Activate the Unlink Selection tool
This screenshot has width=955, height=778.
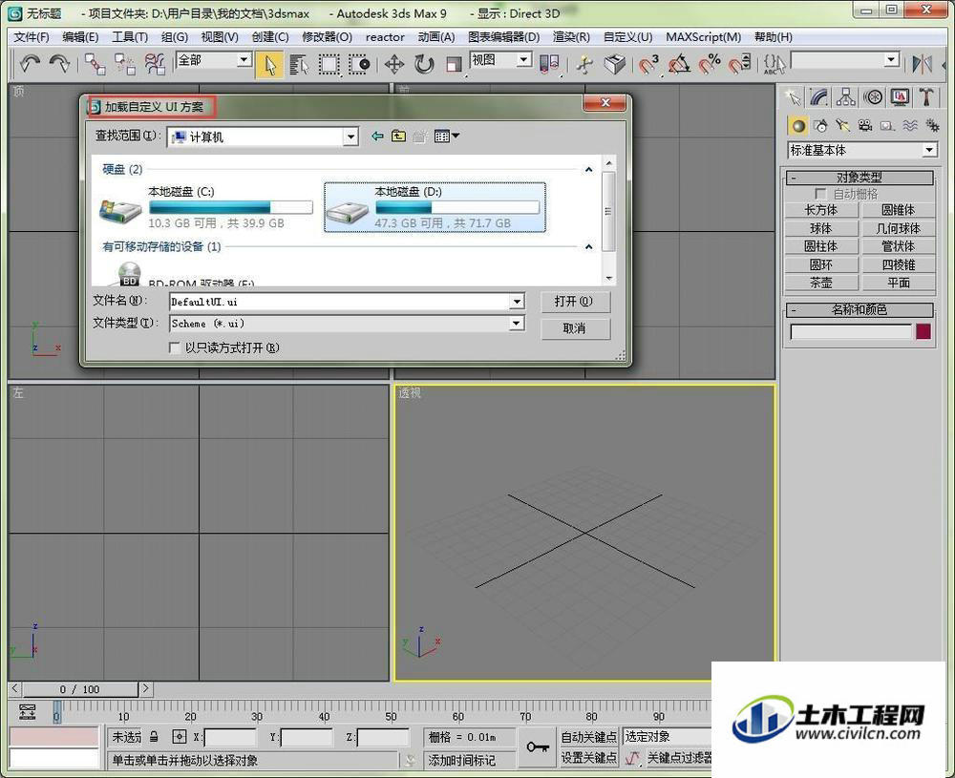tap(125, 63)
